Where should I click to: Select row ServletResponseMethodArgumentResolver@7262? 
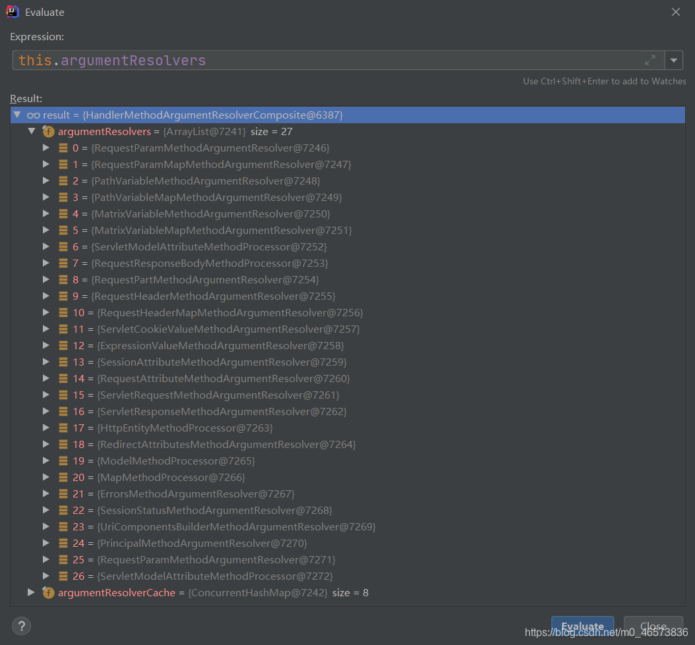click(347, 411)
